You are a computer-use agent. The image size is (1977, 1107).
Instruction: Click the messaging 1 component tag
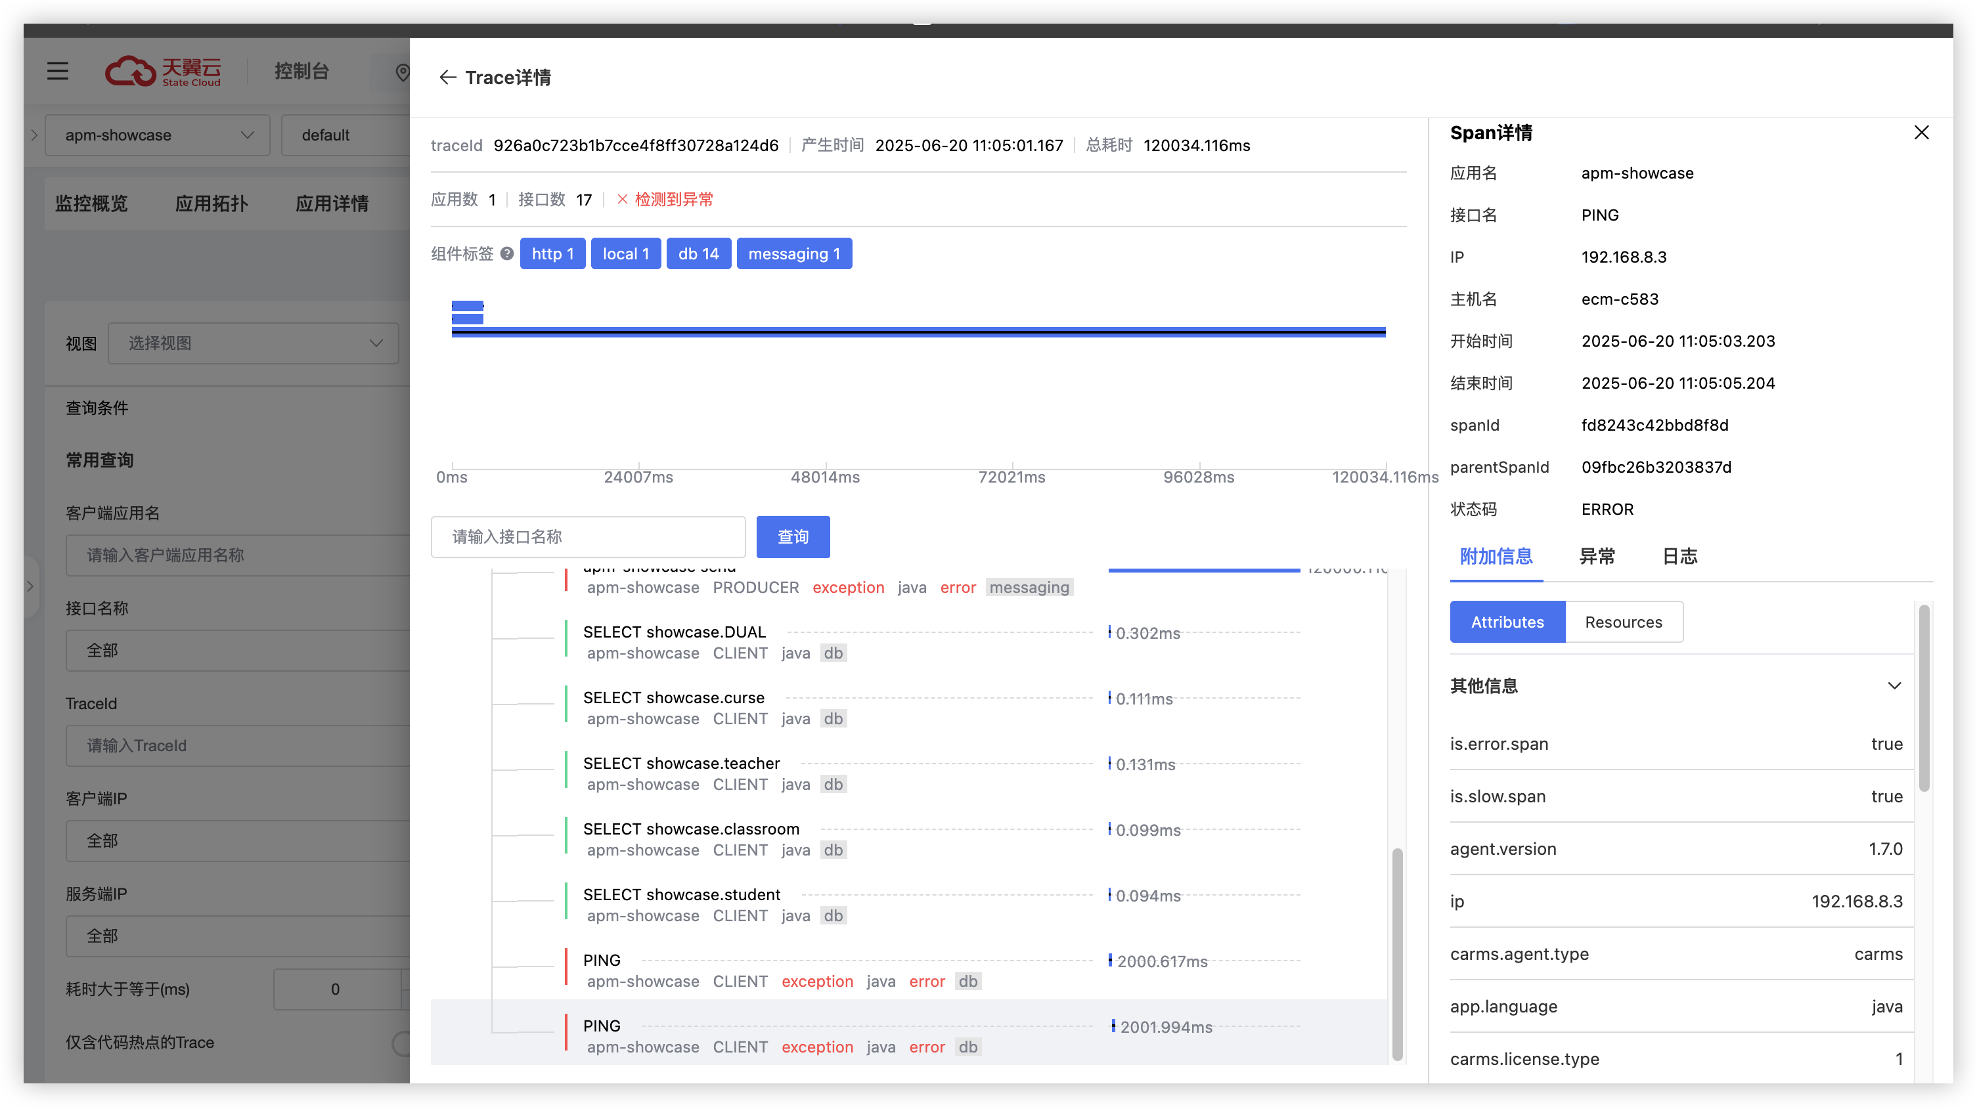(x=794, y=254)
